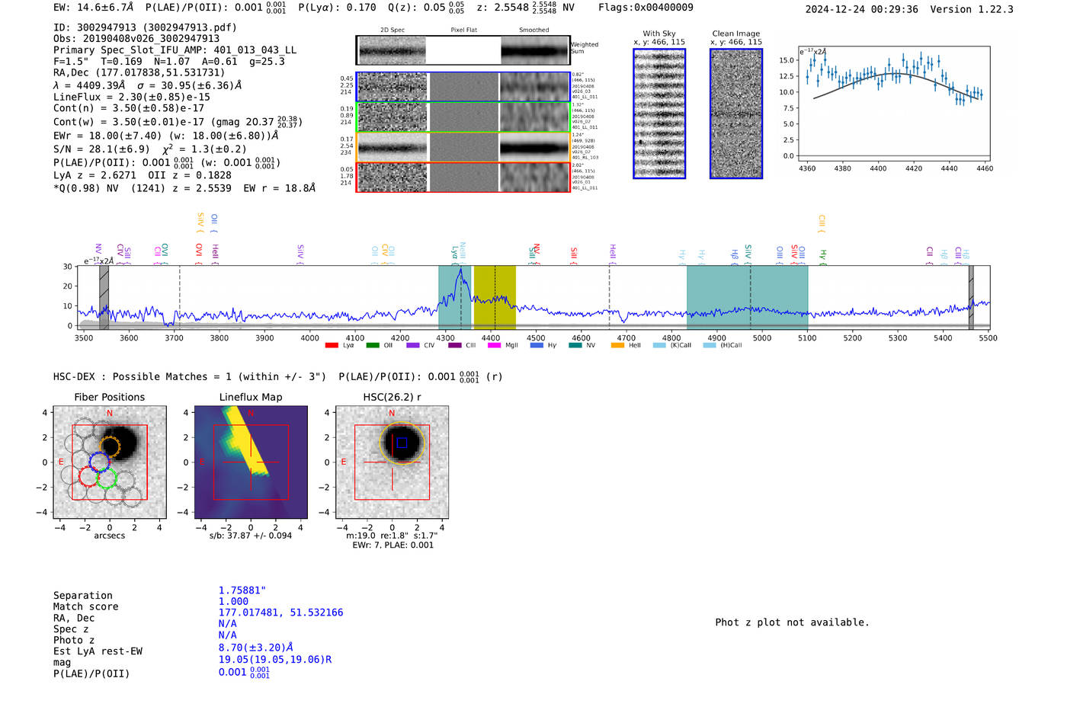Viewport: 1067px width, 726px height.
Task: Open the Lineflux Map panel
Action: 251,462
